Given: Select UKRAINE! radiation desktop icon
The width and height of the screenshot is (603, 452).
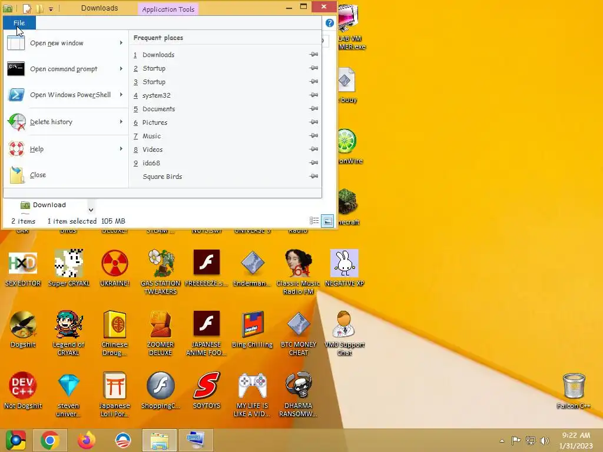Looking at the screenshot, I should tap(115, 268).
